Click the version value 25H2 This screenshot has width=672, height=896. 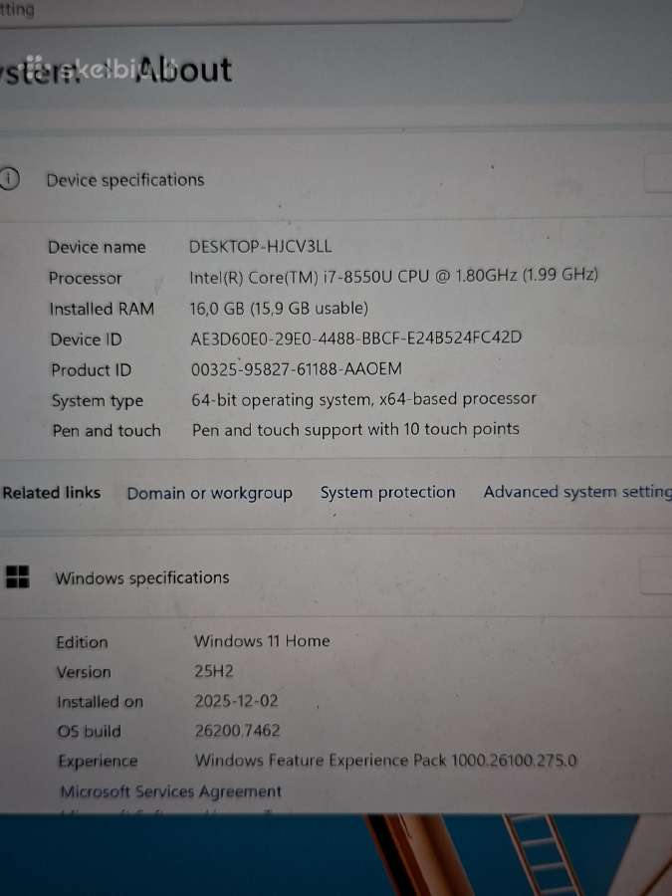click(214, 671)
